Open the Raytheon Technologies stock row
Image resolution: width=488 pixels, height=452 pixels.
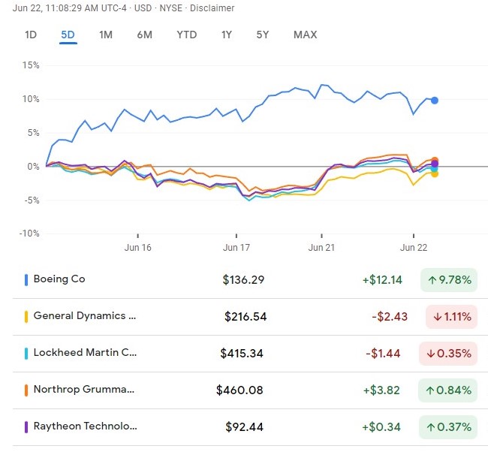coord(85,426)
